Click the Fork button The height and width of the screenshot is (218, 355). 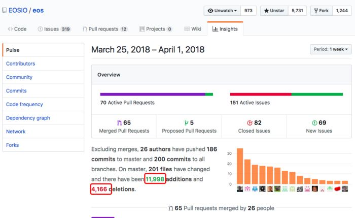pyautogui.click(x=322, y=11)
